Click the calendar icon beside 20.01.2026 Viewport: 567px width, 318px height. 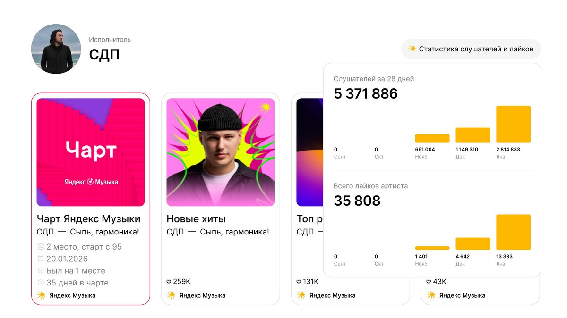pos(41,259)
